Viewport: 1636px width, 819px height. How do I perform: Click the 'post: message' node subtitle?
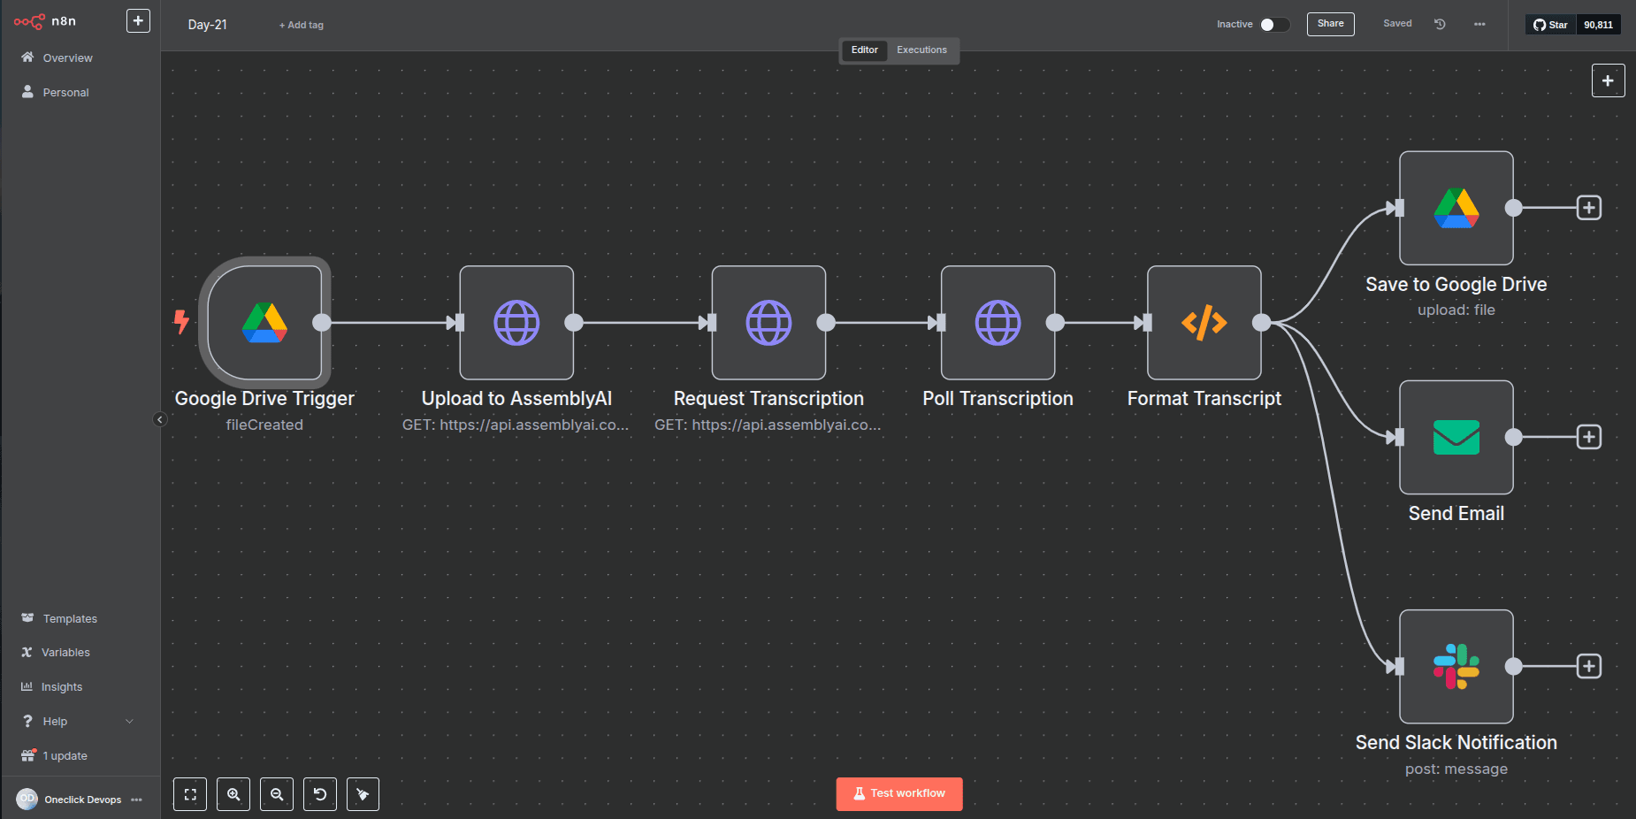[x=1456, y=769]
